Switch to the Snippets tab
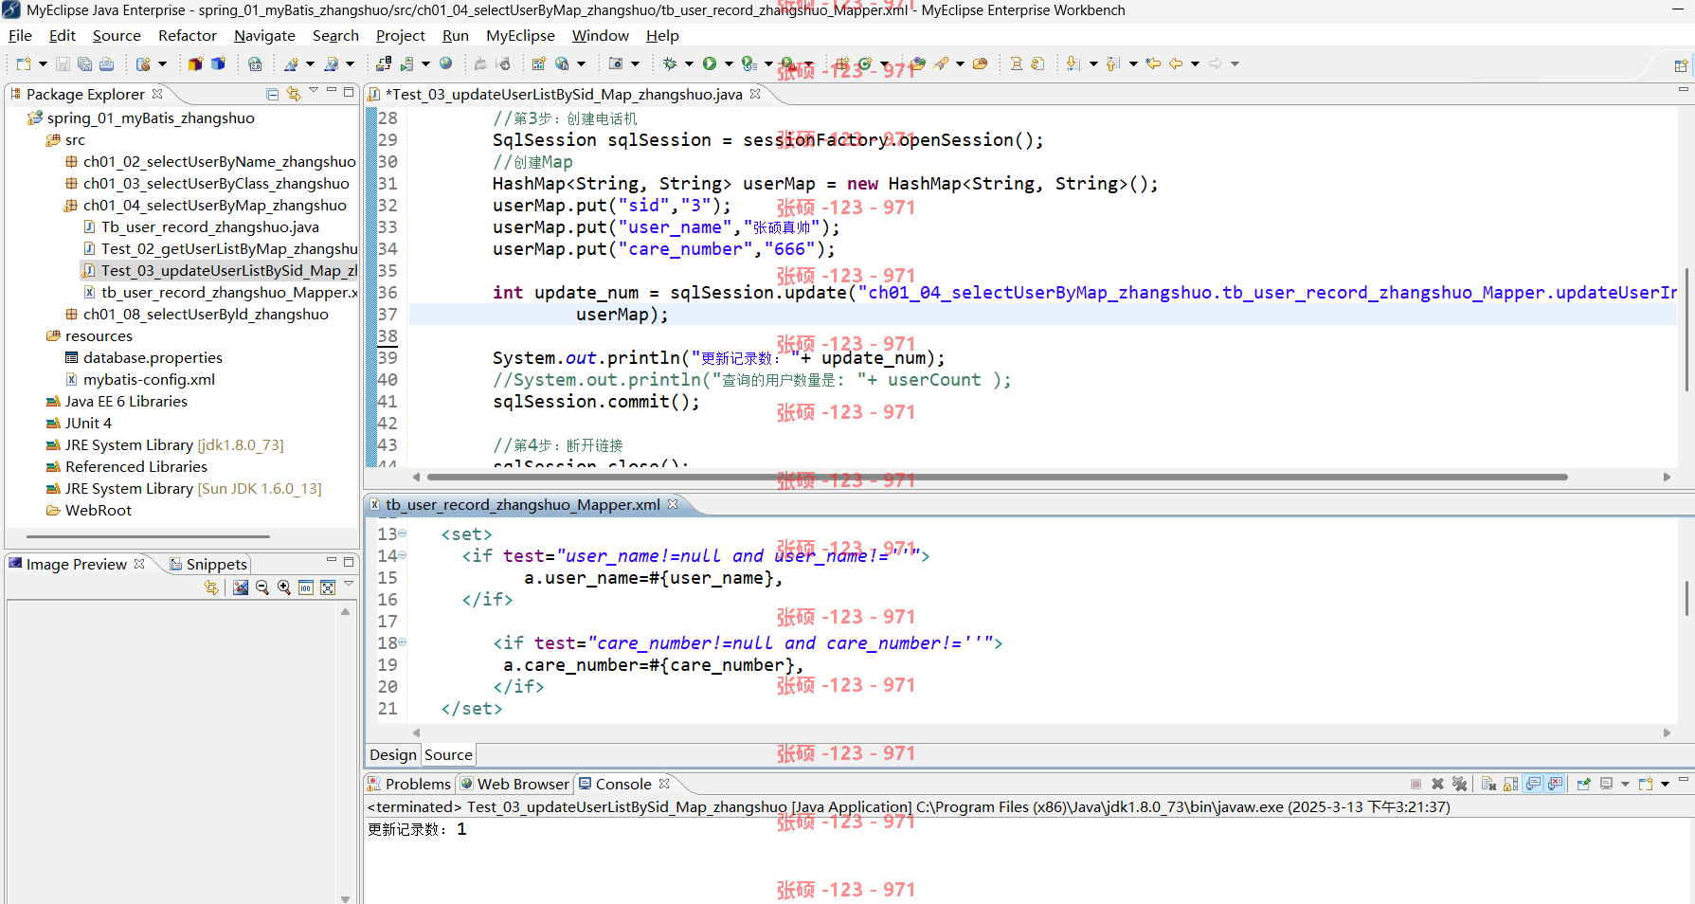1695x904 pixels. point(207,565)
